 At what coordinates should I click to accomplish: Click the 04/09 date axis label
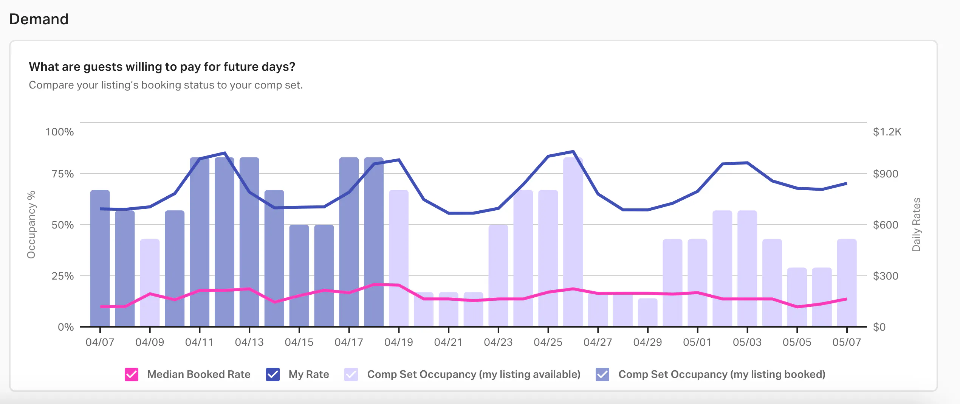[x=150, y=342]
